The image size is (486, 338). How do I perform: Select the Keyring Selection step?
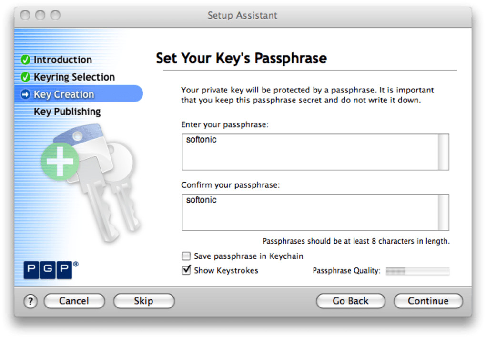click(x=74, y=77)
